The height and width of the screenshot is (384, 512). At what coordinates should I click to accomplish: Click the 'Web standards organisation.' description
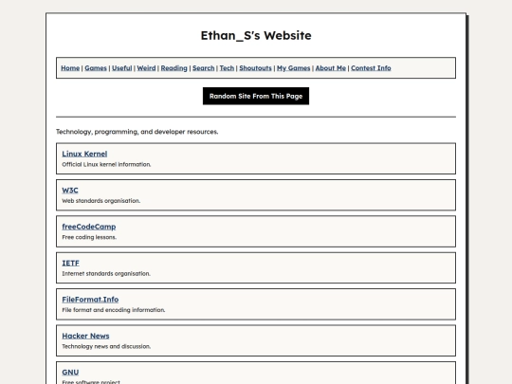[x=101, y=201]
